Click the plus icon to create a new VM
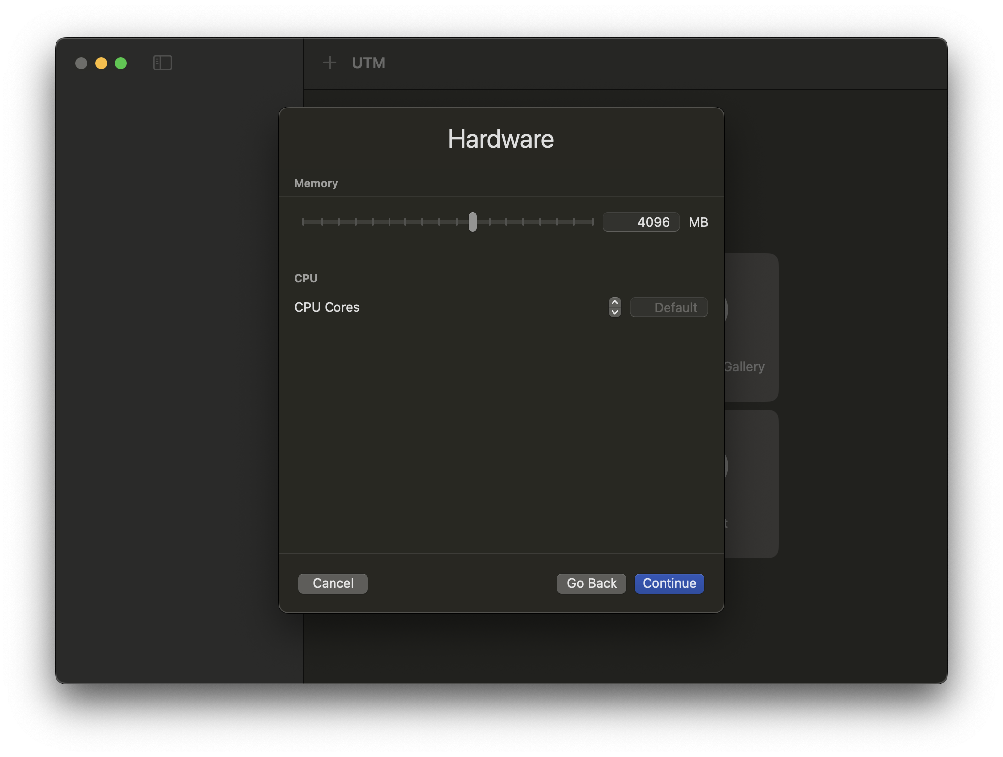1003x757 pixels. point(330,63)
